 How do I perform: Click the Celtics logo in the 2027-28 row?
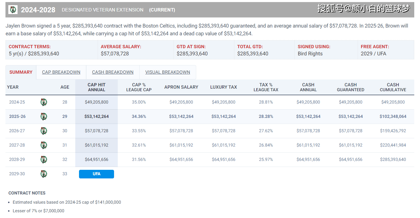coord(44,145)
